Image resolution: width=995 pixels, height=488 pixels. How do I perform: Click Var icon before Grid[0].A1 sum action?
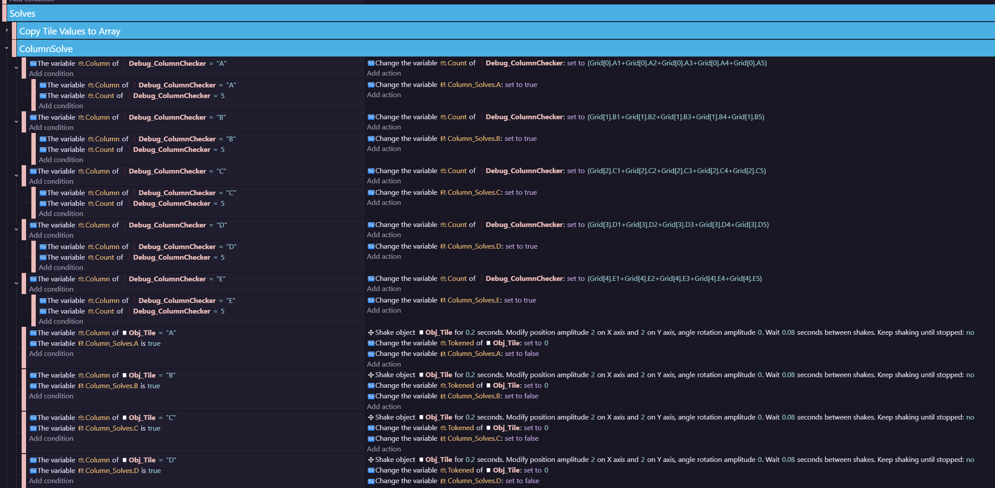coord(371,63)
